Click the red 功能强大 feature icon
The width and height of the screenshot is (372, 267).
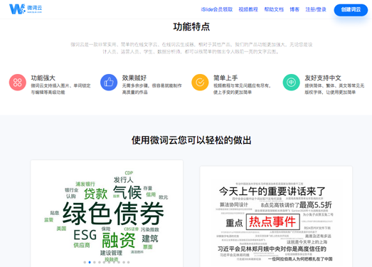click(x=18, y=83)
